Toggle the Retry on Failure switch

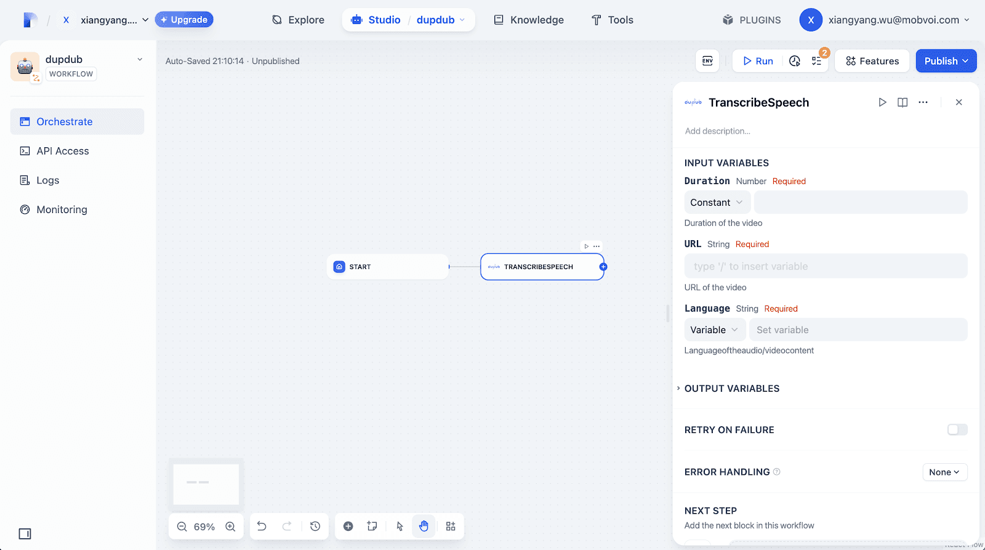tap(957, 430)
